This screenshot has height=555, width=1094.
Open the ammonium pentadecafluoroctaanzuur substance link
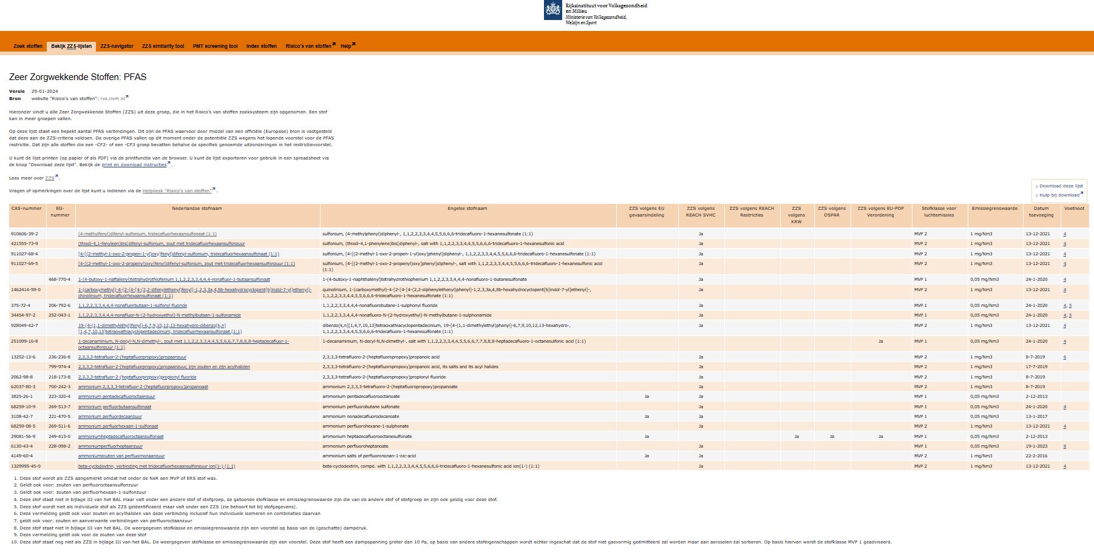pyautogui.click(x=116, y=397)
